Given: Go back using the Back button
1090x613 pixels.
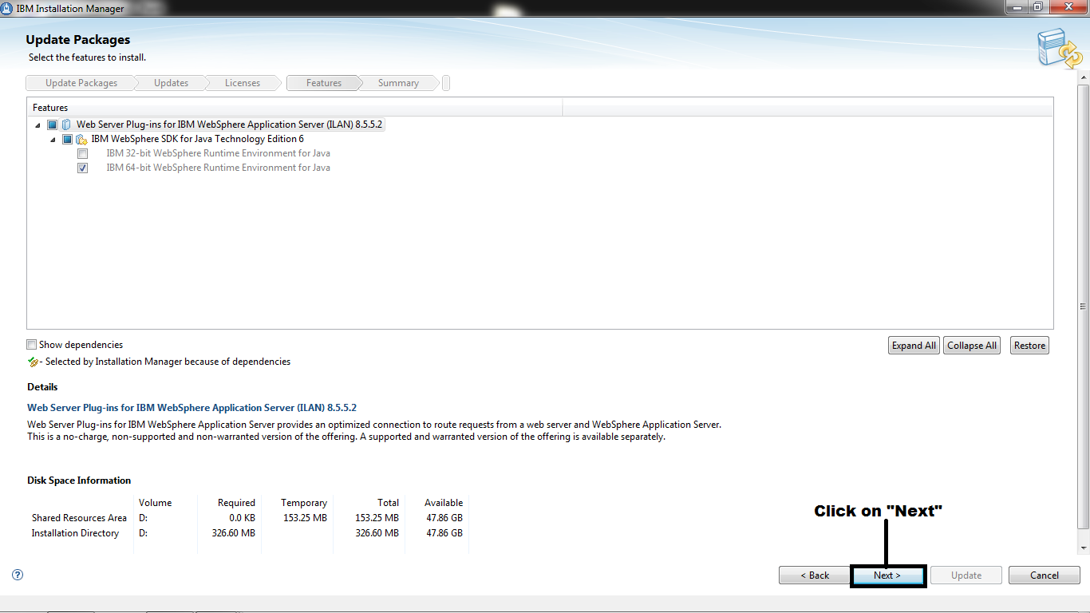Looking at the screenshot, I should [815, 575].
